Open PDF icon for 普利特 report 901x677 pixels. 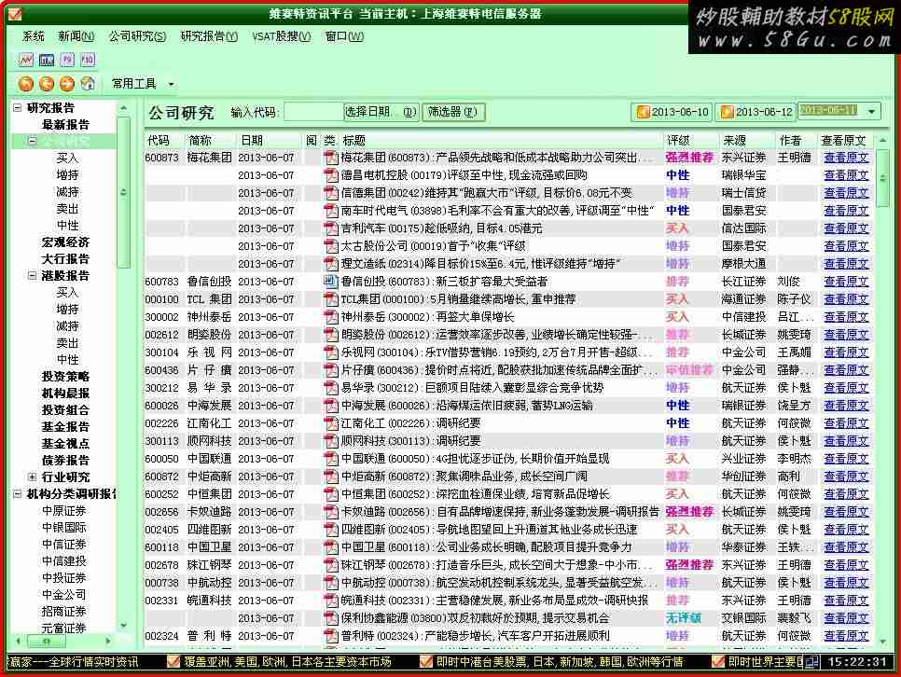pyautogui.click(x=331, y=636)
